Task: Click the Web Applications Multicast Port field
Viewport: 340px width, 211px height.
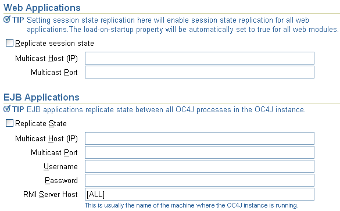Action: pyautogui.click(x=199, y=72)
